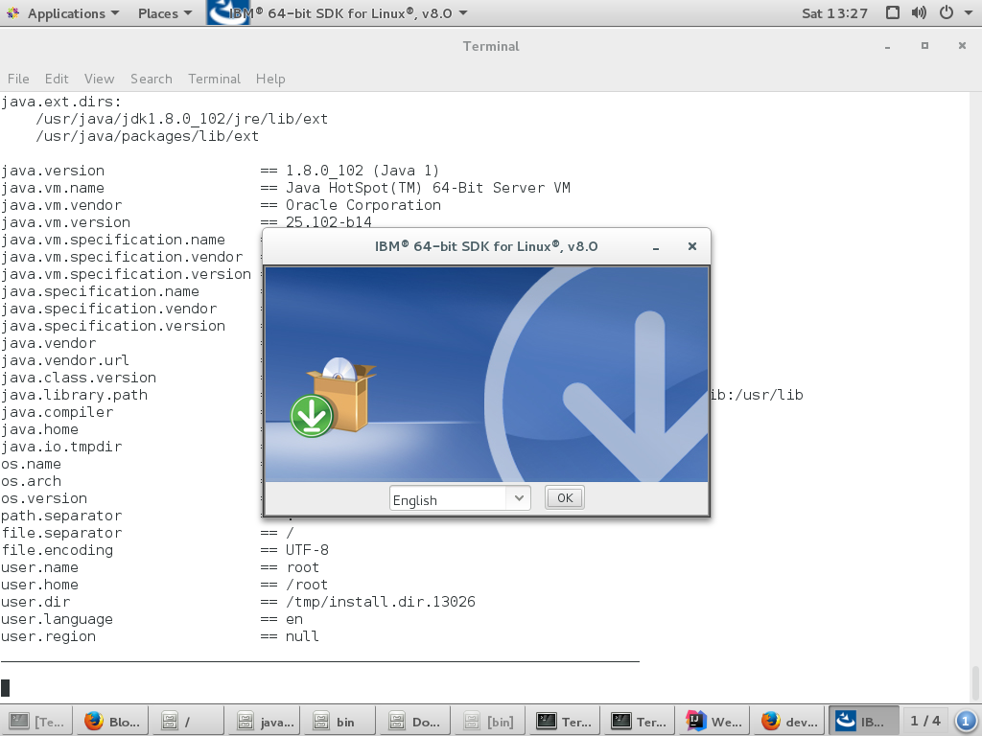The height and width of the screenshot is (736, 982).
Task: Click the text Java HotSpot(TM) 64-Bit Server VM
Action: (x=428, y=188)
